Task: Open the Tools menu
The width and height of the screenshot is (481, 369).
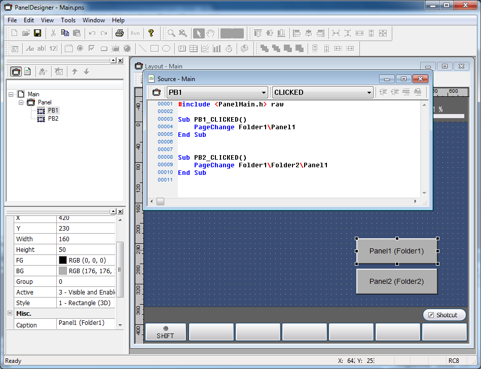Action: (x=68, y=20)
